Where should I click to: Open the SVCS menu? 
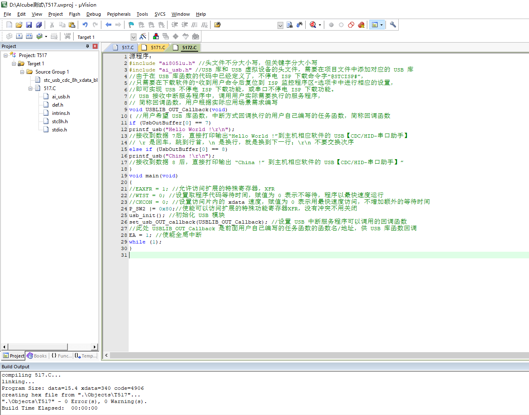pyautogui.click(x=160, y=14)
